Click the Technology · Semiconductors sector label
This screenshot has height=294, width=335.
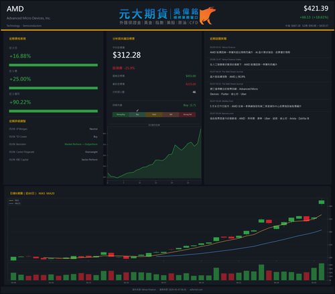tap(24, 26)
